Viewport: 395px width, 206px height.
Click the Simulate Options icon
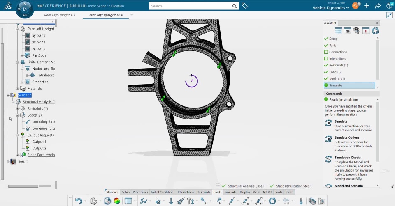pyautogui.click(x=328, y=139)
